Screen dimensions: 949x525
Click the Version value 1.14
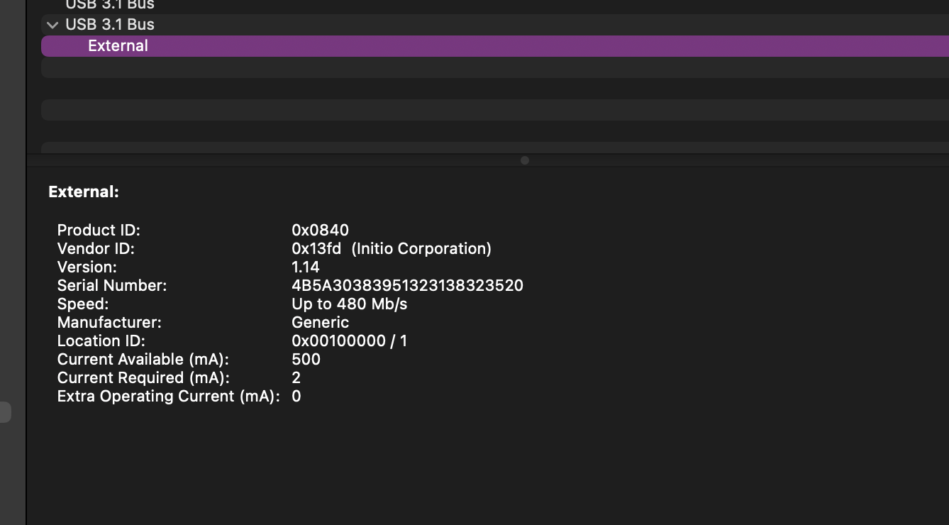point(306,267)
